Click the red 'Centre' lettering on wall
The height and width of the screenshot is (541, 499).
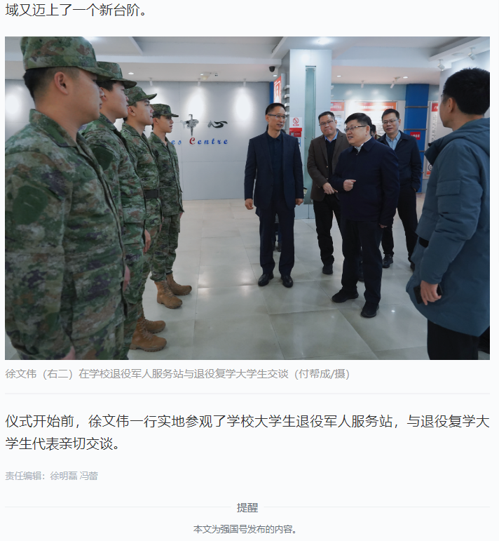[x=208, y=141]
